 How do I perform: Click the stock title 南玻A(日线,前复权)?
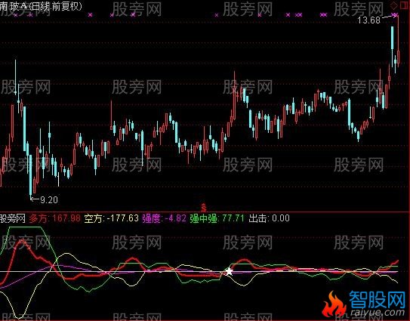(x=41, y=6)
